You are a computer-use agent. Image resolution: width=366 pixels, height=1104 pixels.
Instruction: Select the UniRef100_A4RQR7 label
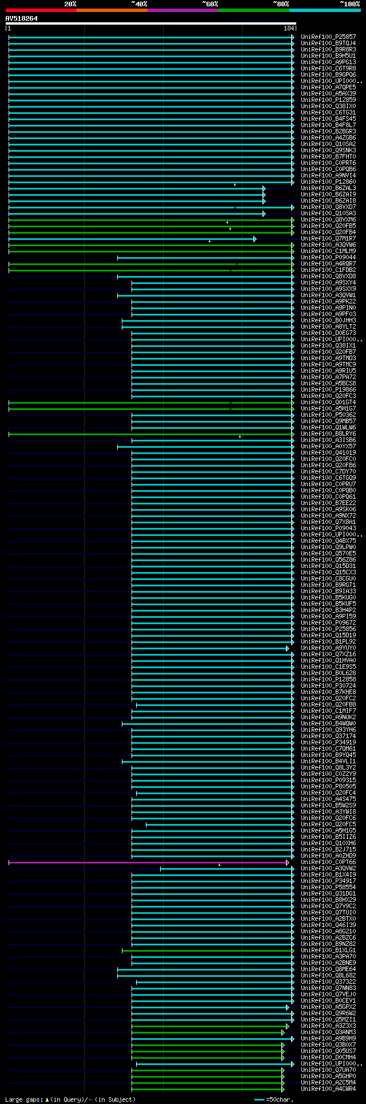(328, 264)
